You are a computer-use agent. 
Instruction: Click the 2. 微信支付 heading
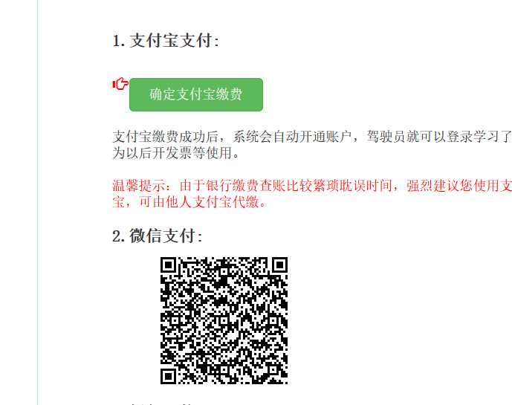(x=158, y=236)
